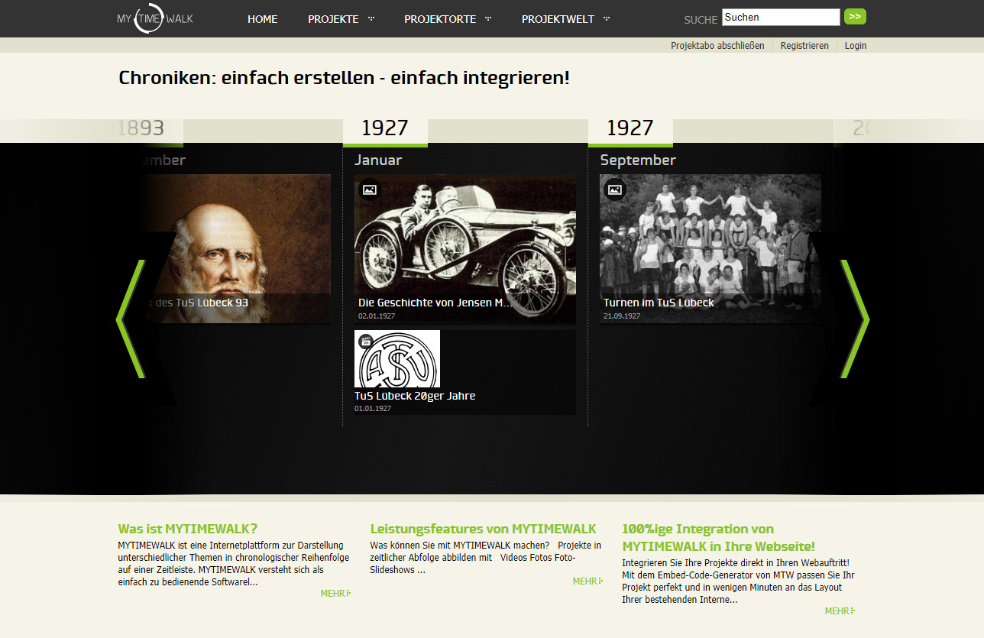Go to previous timeline entries with left arrow

coord(131,319)
